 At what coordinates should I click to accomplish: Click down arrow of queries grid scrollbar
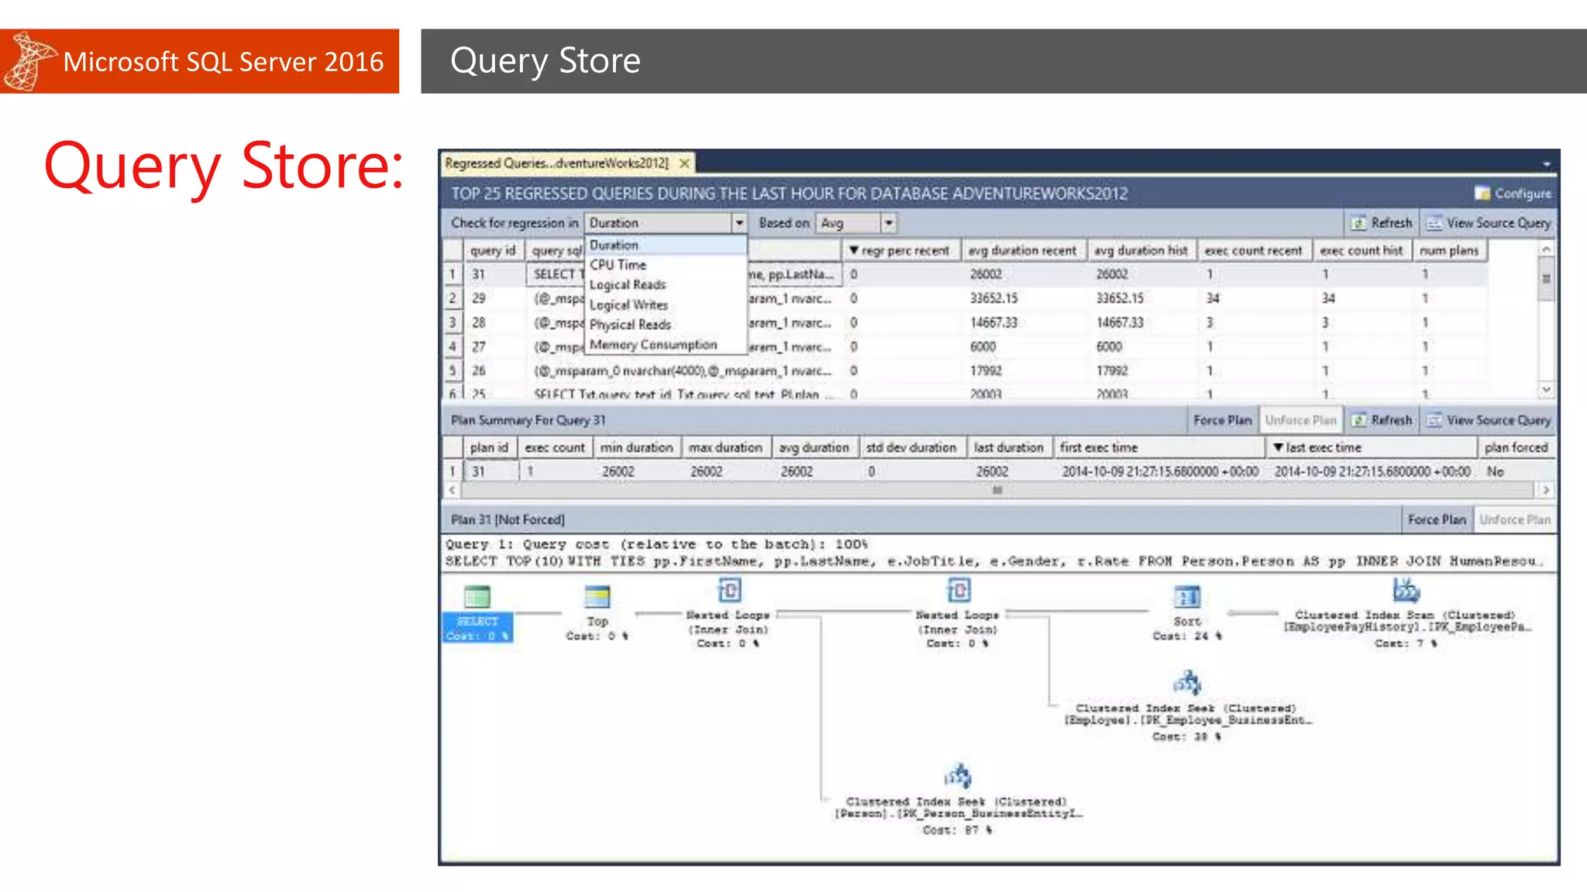tap(1546, 389)
